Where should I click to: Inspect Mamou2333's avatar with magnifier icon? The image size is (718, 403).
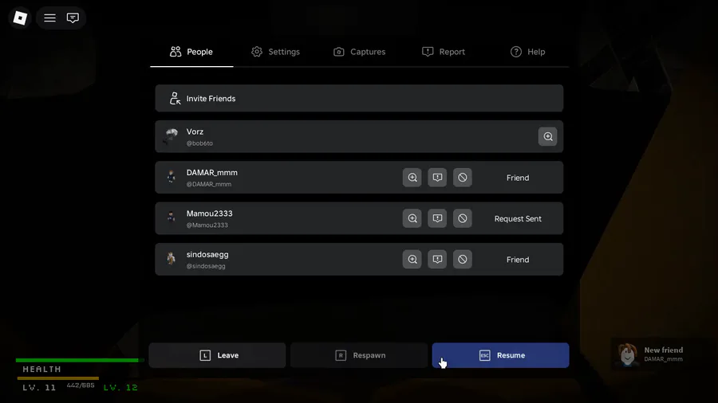coord(412,218)
